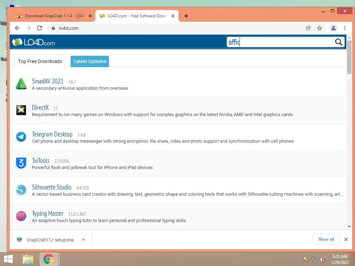
Task: Open the Typing Master link
Action: point(48,213)
